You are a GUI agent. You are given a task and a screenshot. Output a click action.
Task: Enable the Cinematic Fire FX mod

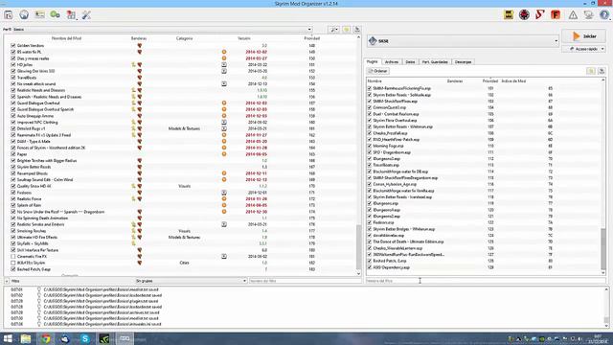12,256
